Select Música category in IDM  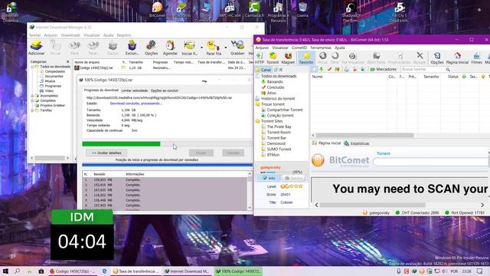(x=50, y=81)
